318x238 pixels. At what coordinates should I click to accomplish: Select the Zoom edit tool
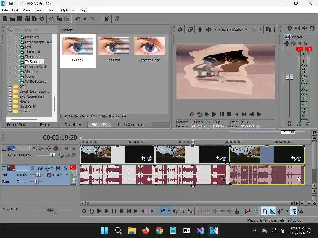(x=190, y=211)
